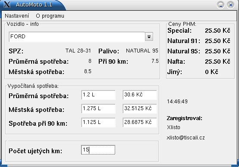
Task: Click the X icon in title bar
Action: point(7,4)
